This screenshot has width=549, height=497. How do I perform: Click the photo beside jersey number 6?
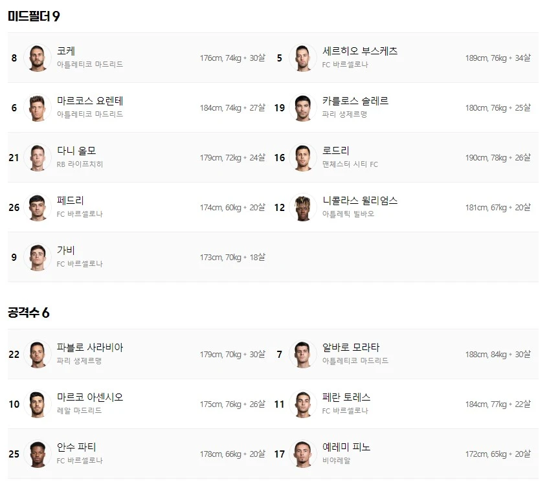coord(38,108)
